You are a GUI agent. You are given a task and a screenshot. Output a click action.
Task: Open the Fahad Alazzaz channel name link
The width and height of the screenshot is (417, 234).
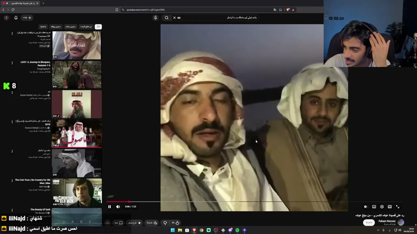(387, 221)
